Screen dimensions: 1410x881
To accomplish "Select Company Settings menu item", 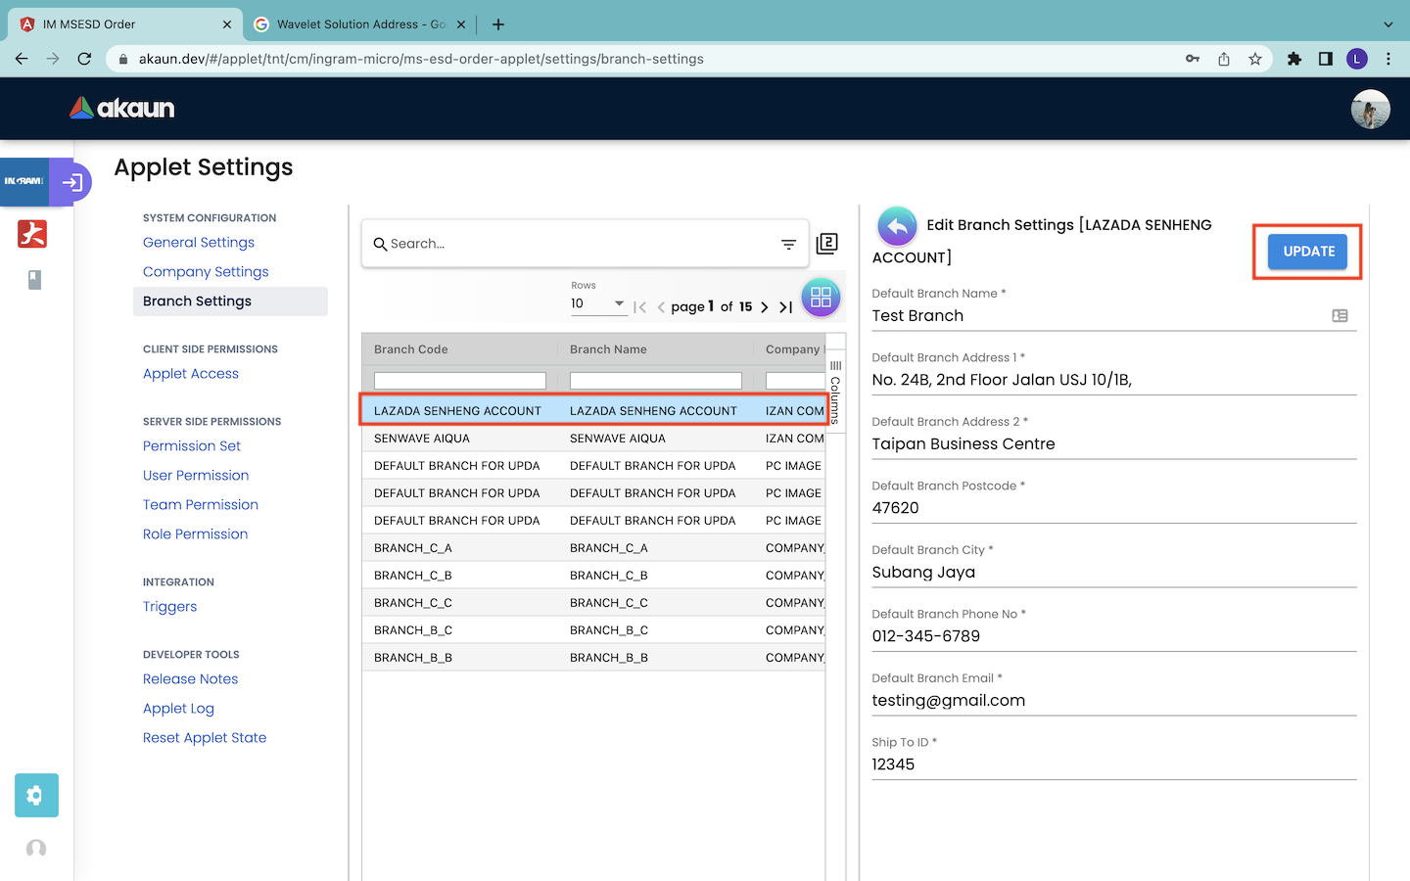I will tap(206, 272).
